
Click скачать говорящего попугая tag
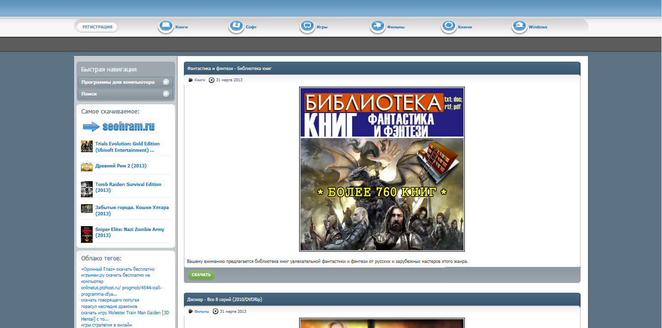click(x=110, y=300)
